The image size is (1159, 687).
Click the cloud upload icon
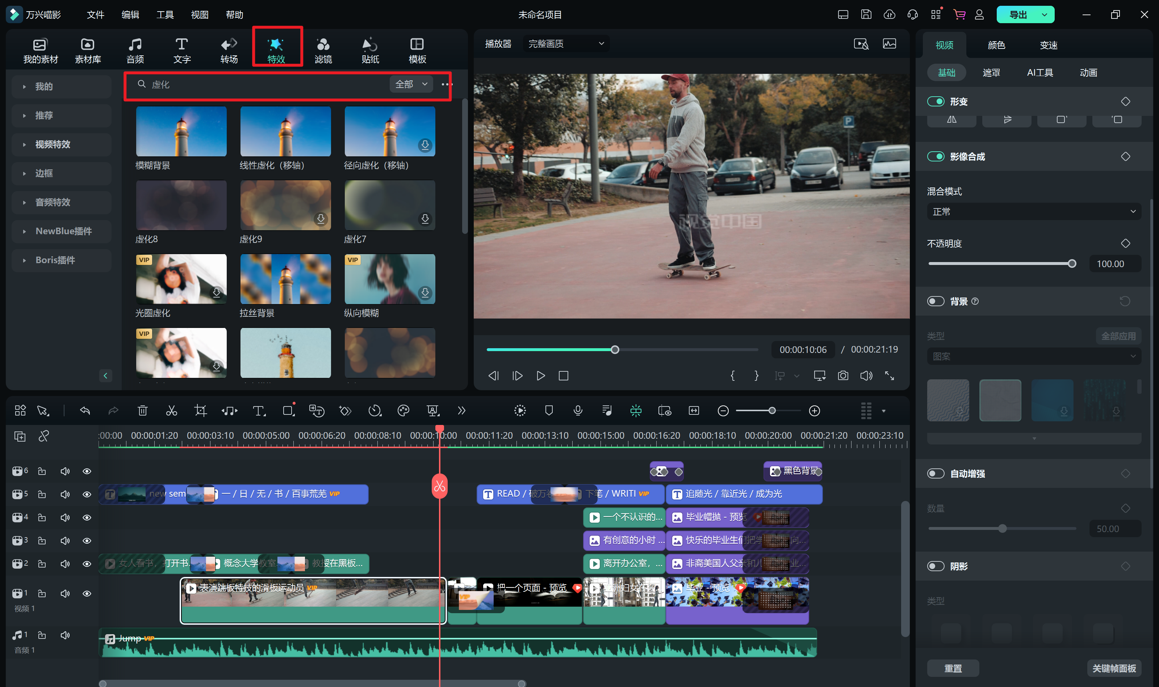pos(890,14)
